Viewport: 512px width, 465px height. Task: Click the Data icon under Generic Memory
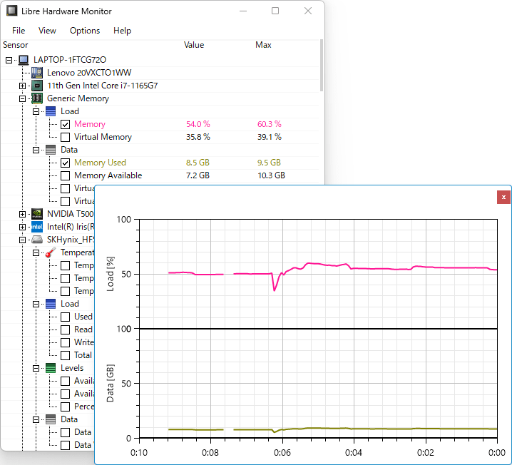[x=51, y=150]
